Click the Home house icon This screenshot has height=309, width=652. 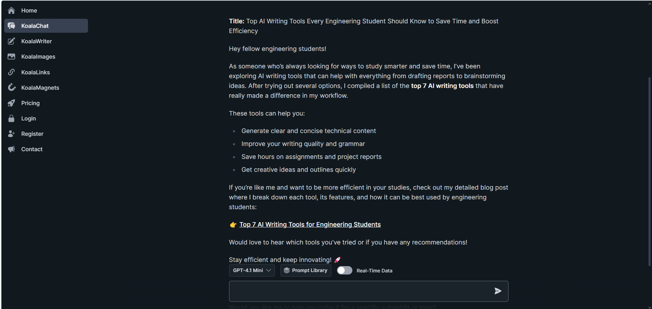point(11,11)
